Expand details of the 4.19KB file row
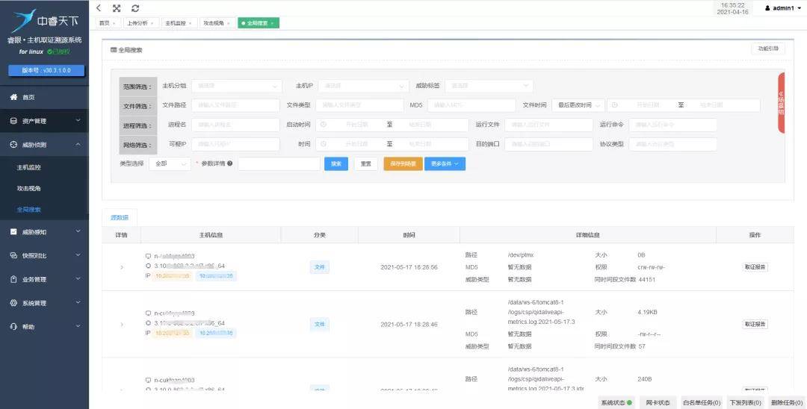The height and width of the screenshot is (409, 807). coord(122,324)
